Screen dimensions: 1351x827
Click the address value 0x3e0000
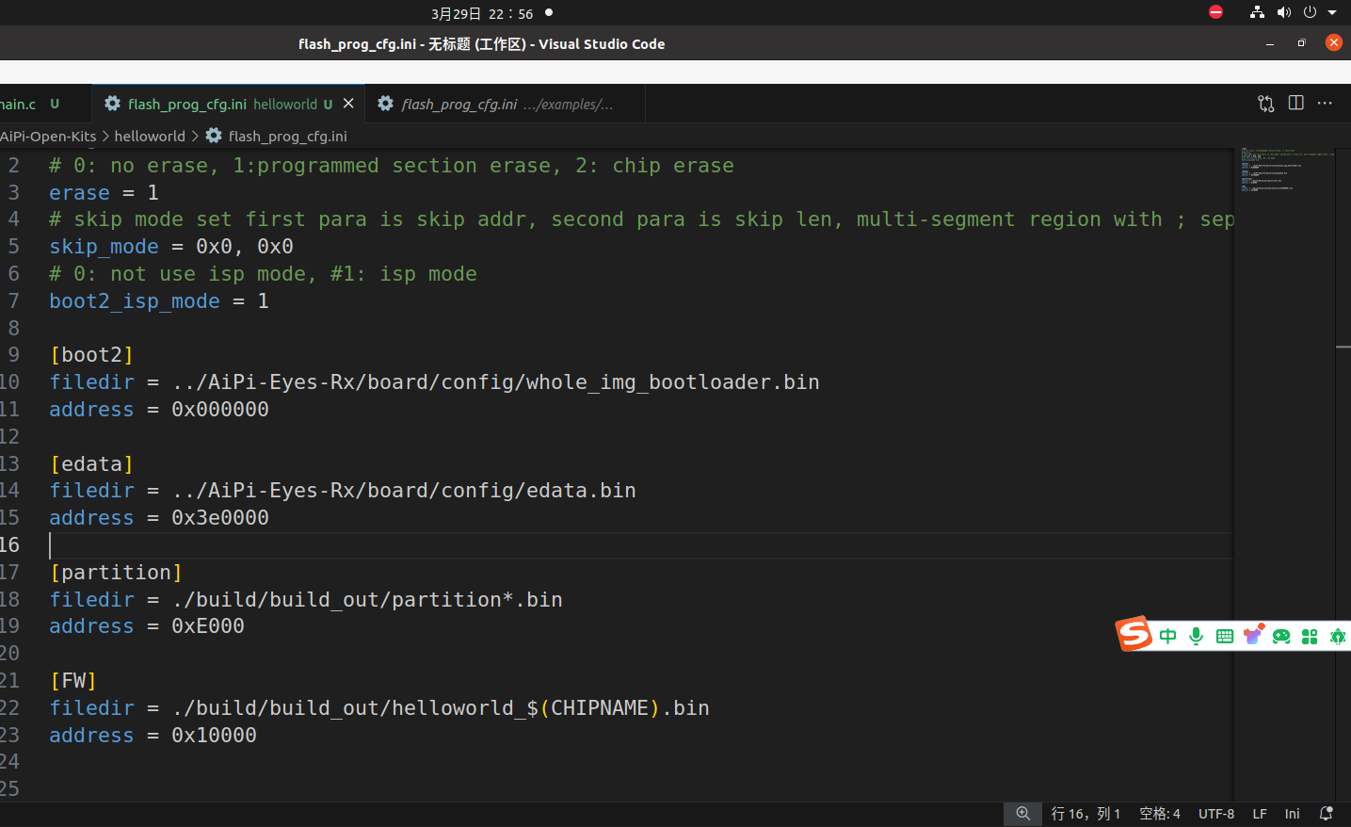pos(220,518)
